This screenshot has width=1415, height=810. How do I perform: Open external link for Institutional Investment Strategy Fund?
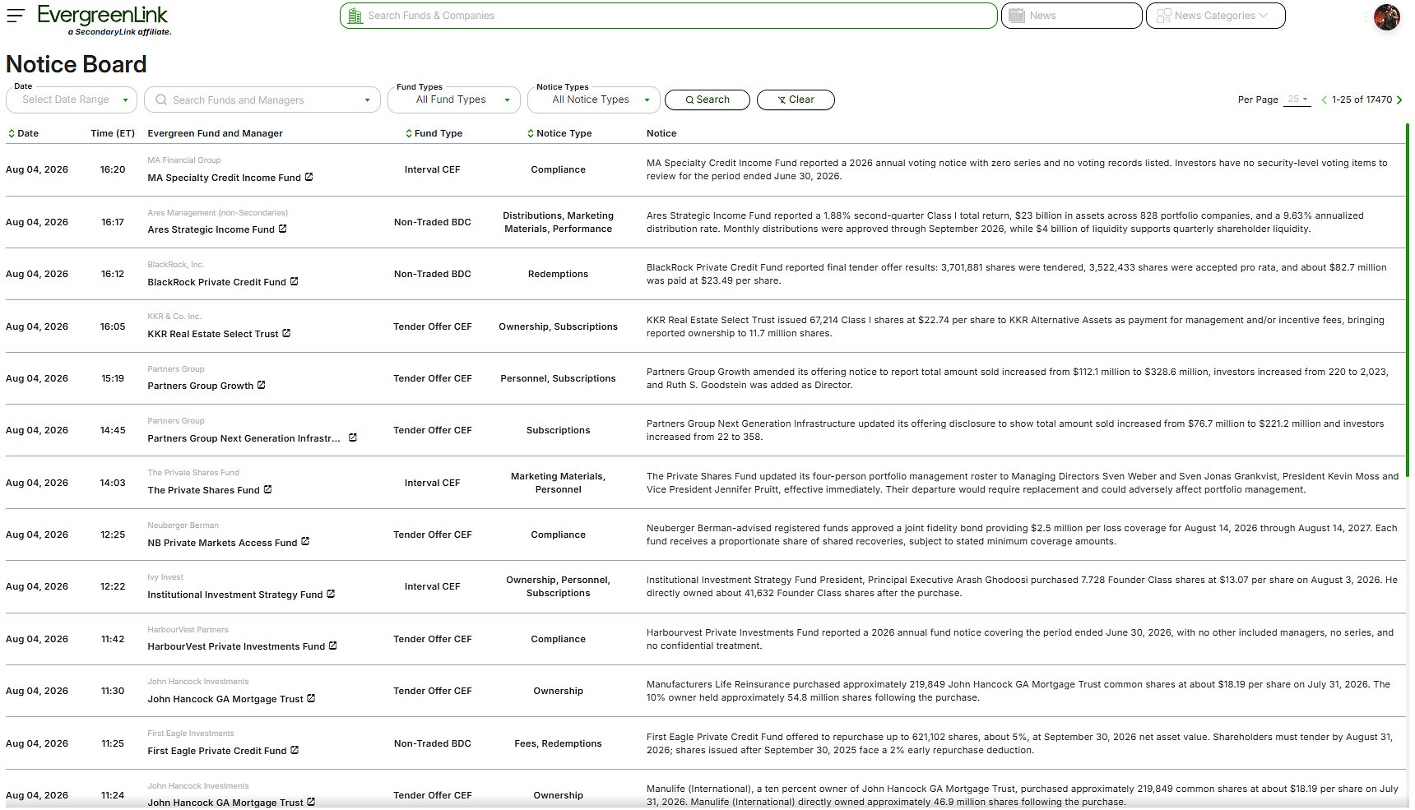pyautogui.click(x=331, y=594)
